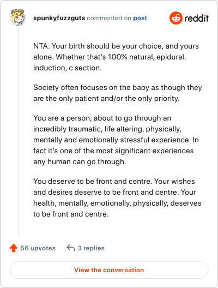This screenshot has height=288, width=218.
Task: Click the paragraph starting "NTA. Your birth"
Action: (116, 57)
